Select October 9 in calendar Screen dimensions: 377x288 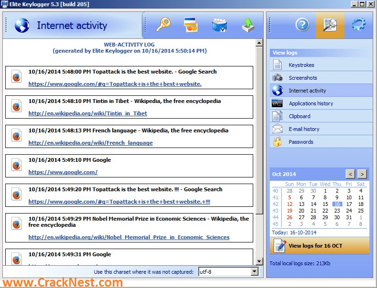point(337,197)
